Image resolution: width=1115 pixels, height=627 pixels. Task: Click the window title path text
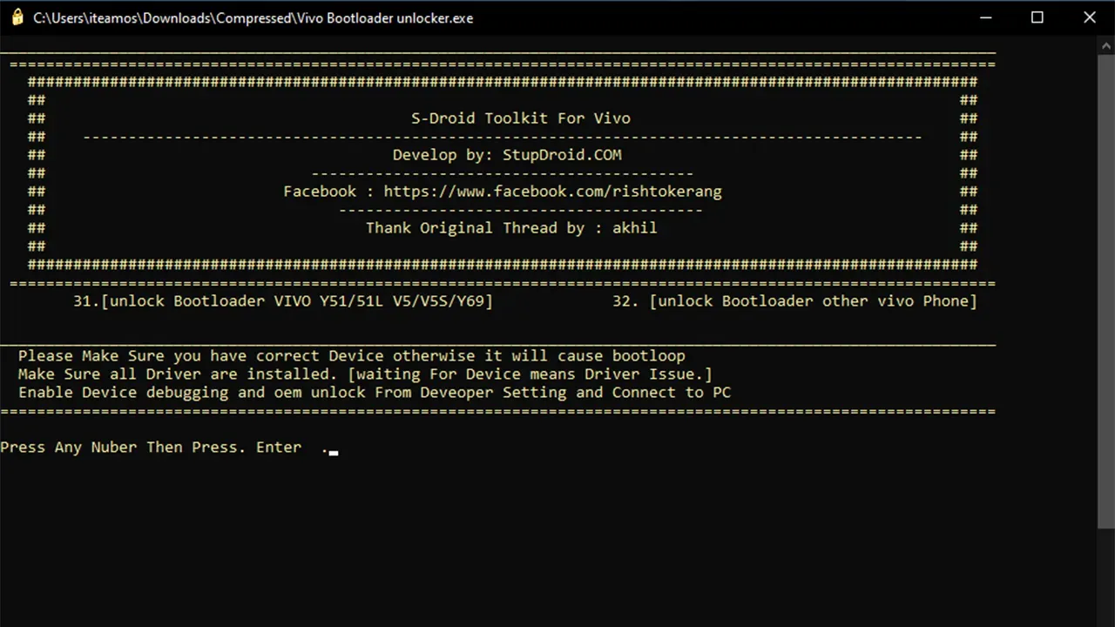[253, 17]
